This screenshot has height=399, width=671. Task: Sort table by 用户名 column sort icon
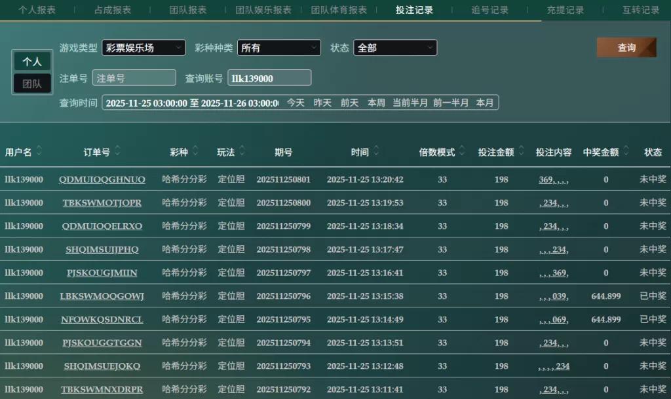(39, 152)
